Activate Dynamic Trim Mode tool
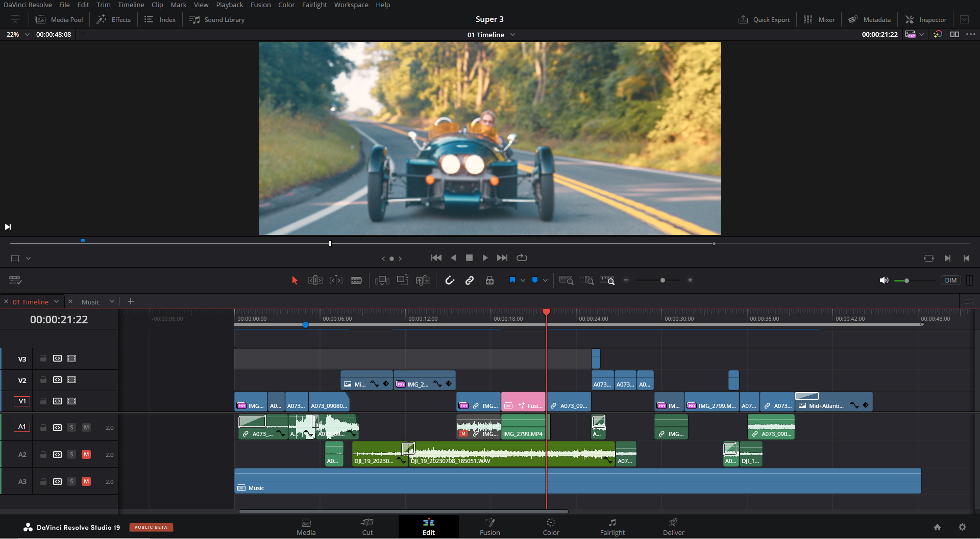Screen dimensions: 980x539 coord(336,280)
